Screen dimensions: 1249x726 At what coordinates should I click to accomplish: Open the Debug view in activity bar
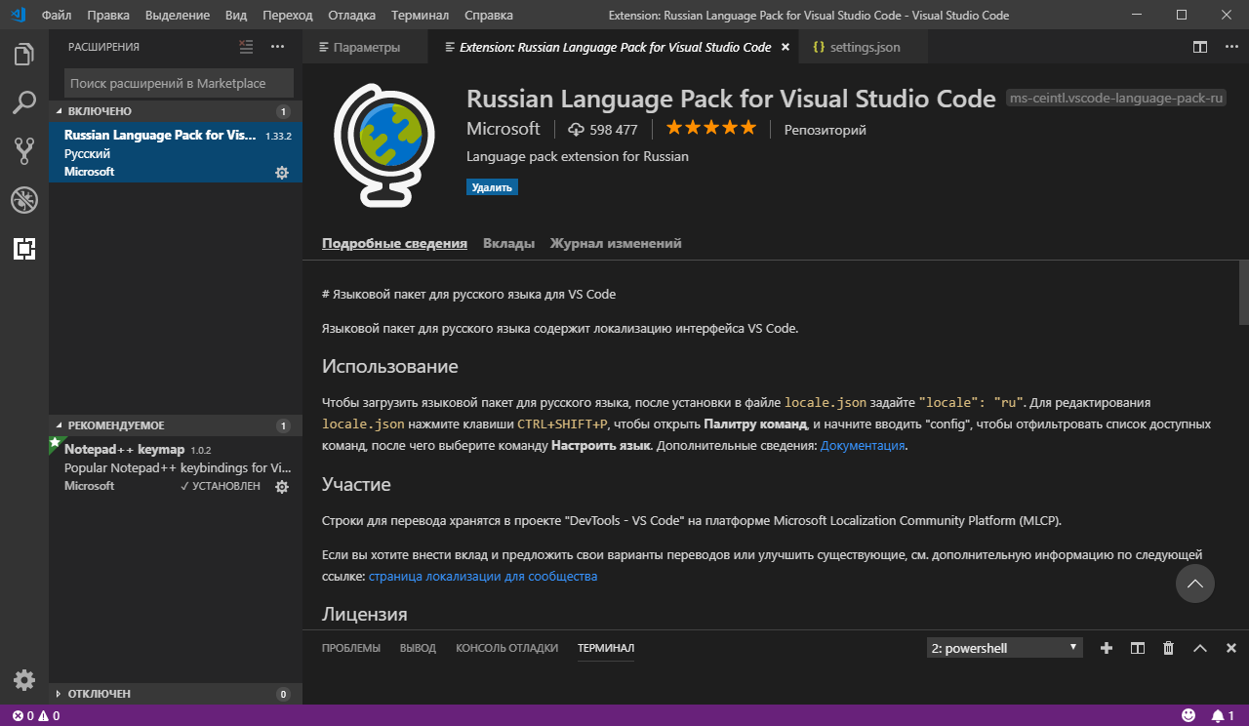pyautogui.click(x=24, y=200)
